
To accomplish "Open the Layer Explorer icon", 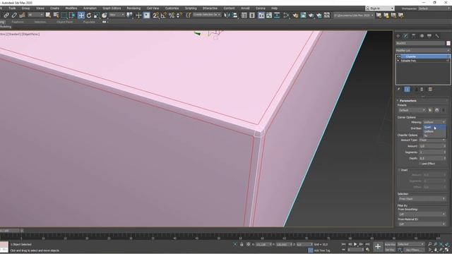I will (x=252, y=16).
